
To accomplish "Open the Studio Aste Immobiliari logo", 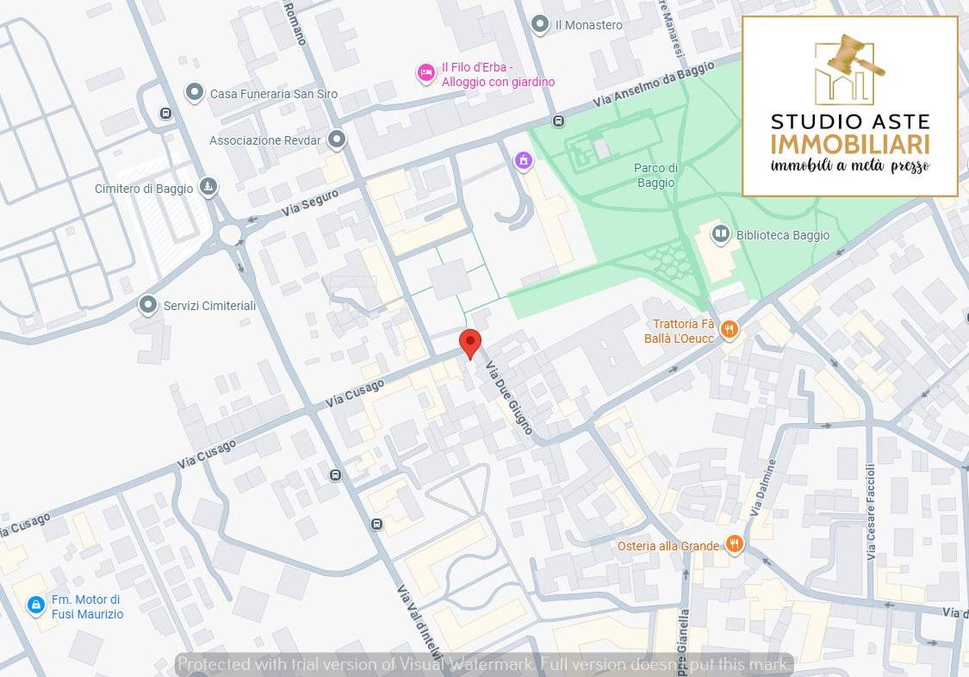I will tap(849, 106).
